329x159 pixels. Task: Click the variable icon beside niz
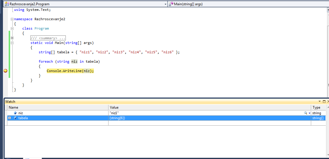[15, 113]
